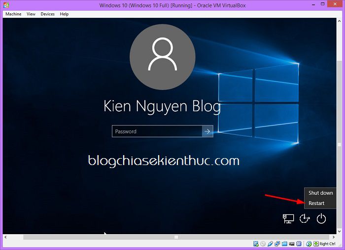Click the mouse integration status icon
This screenshot has width=345, height=250.
[309, 244]
